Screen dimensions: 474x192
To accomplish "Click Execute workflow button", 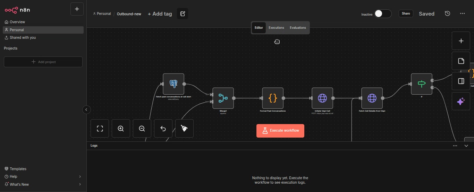I will [x=280, y=131].
